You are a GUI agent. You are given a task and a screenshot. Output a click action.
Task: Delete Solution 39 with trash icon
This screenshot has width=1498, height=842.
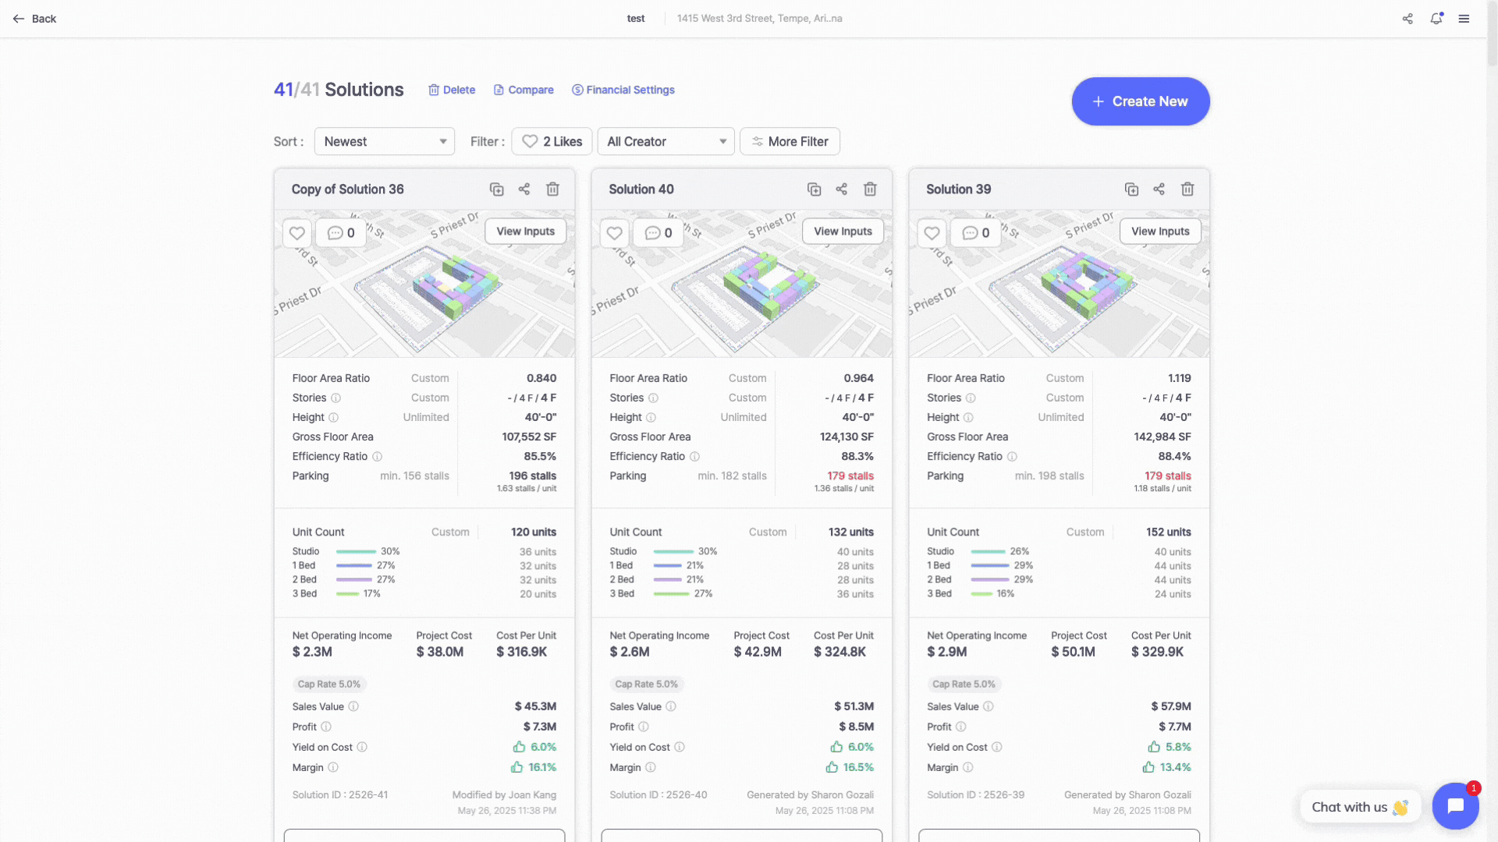tap(1187, 189)
